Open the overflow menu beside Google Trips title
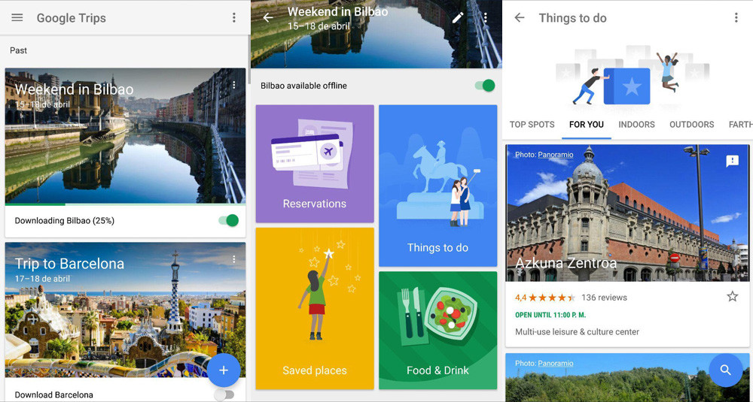This screenshot has height=402, width=753. tap(234, 18)
